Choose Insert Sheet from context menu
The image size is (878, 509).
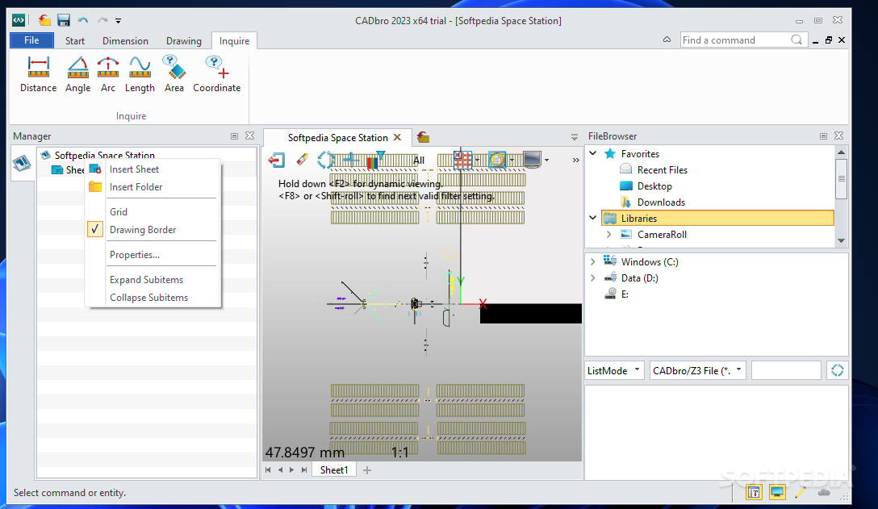click(153, 169)
